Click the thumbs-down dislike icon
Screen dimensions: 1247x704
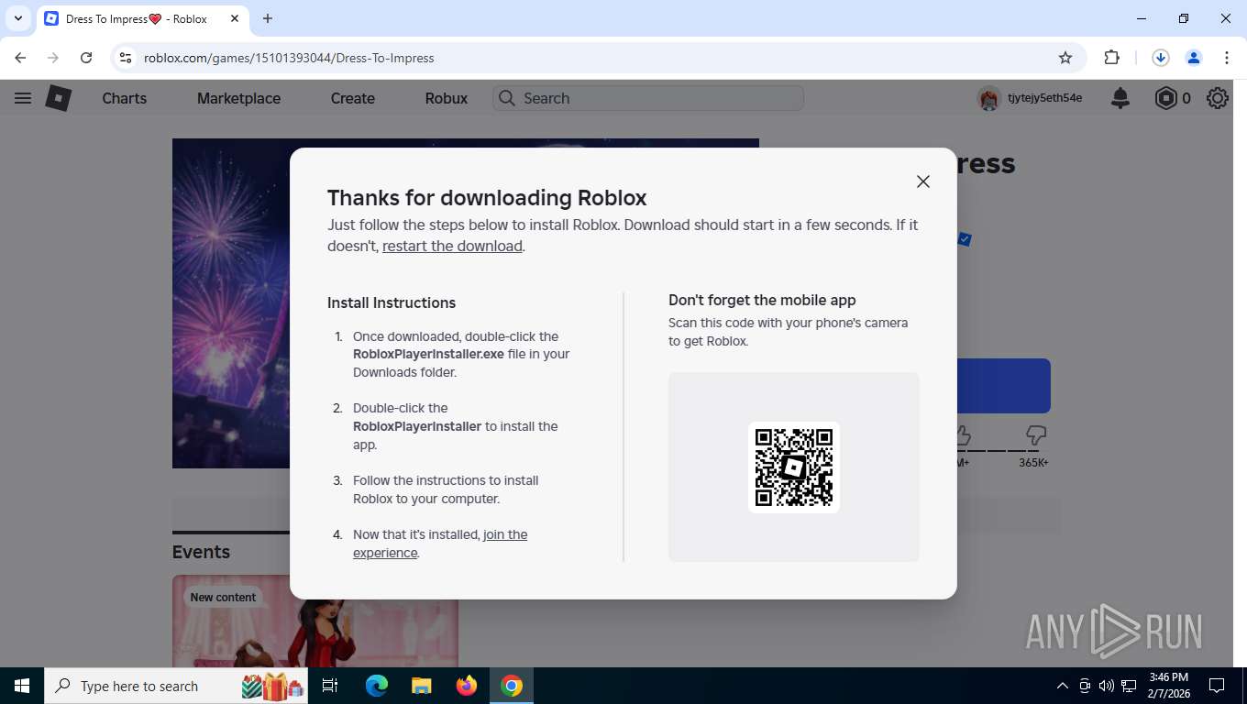pyautogui.click(x=1036, y=435)
